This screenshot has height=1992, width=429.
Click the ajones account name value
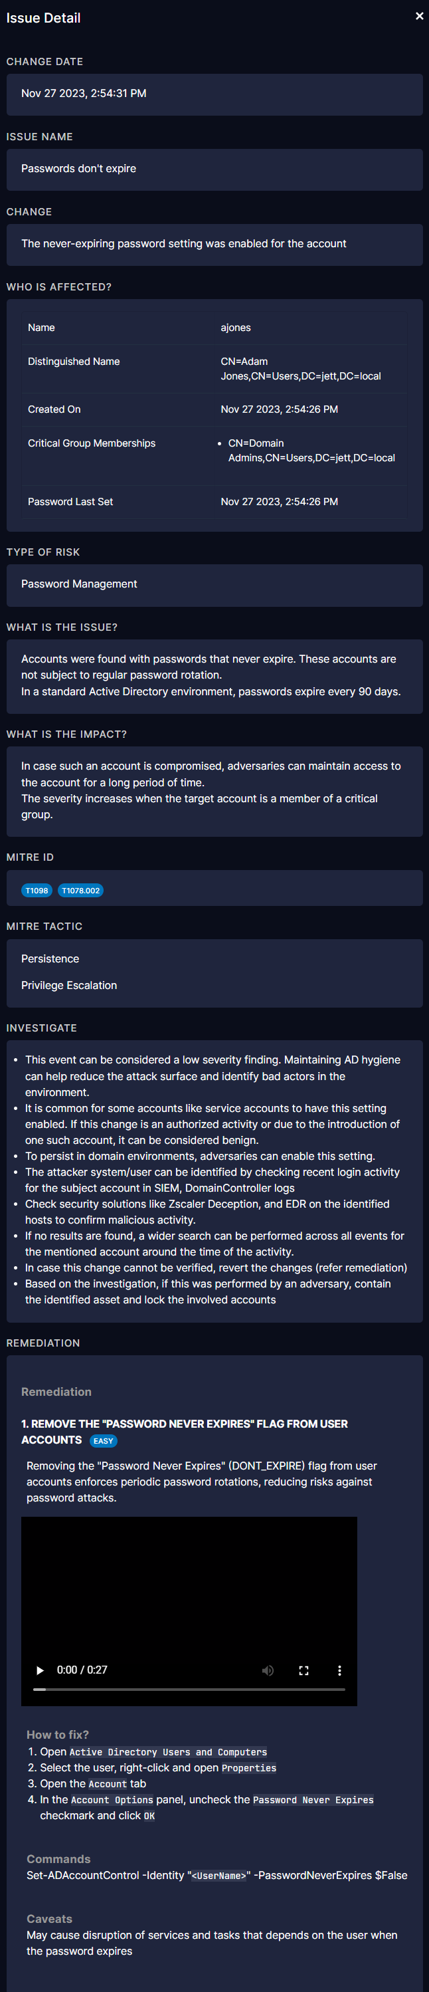click(x=236, y=328)
